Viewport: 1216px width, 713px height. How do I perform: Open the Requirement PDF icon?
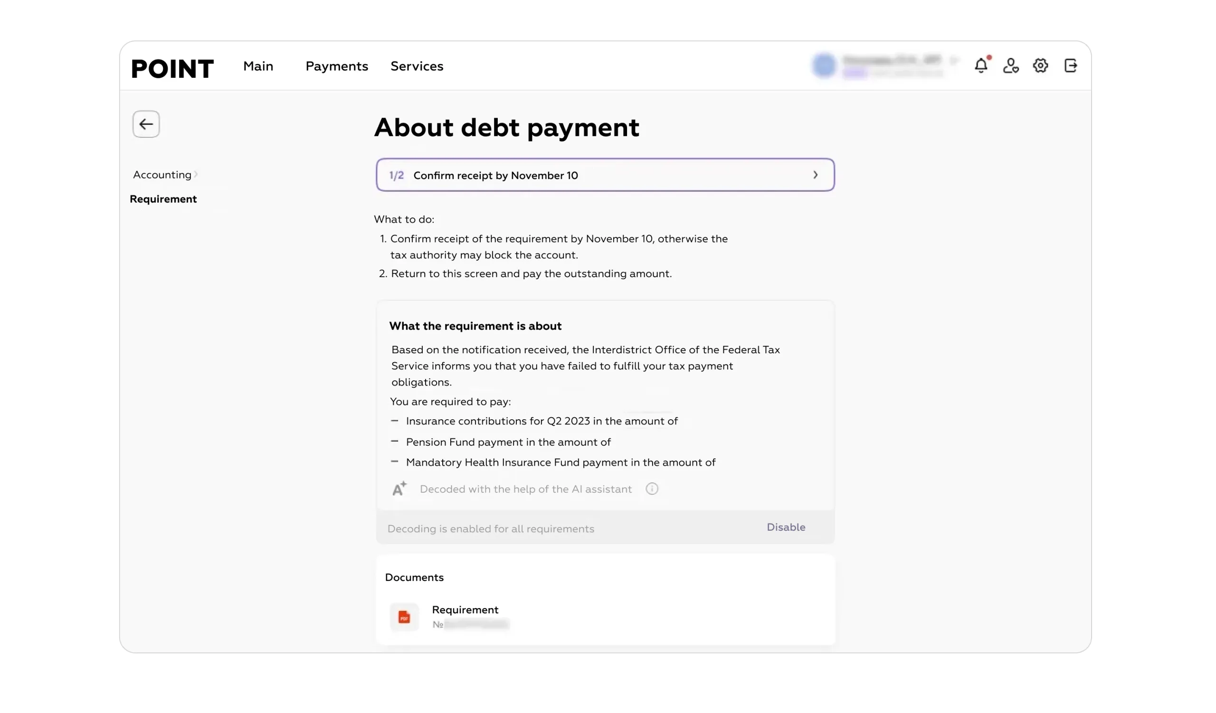click(x=404, y=617)
